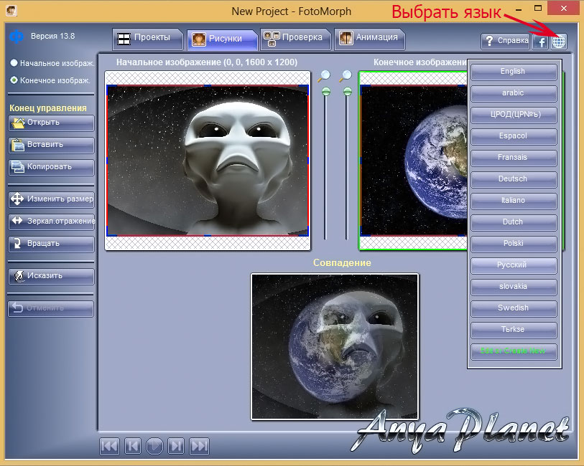Click the right zoom magnifier icon
This screenshot has width=584, height=466.
click(346, 75)
